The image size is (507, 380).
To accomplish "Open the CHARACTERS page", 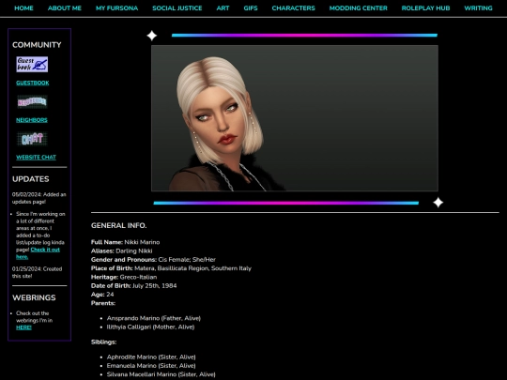I will click(x=293, y=8).
